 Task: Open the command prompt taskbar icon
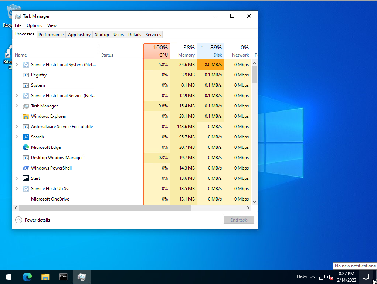click(63, 277)
